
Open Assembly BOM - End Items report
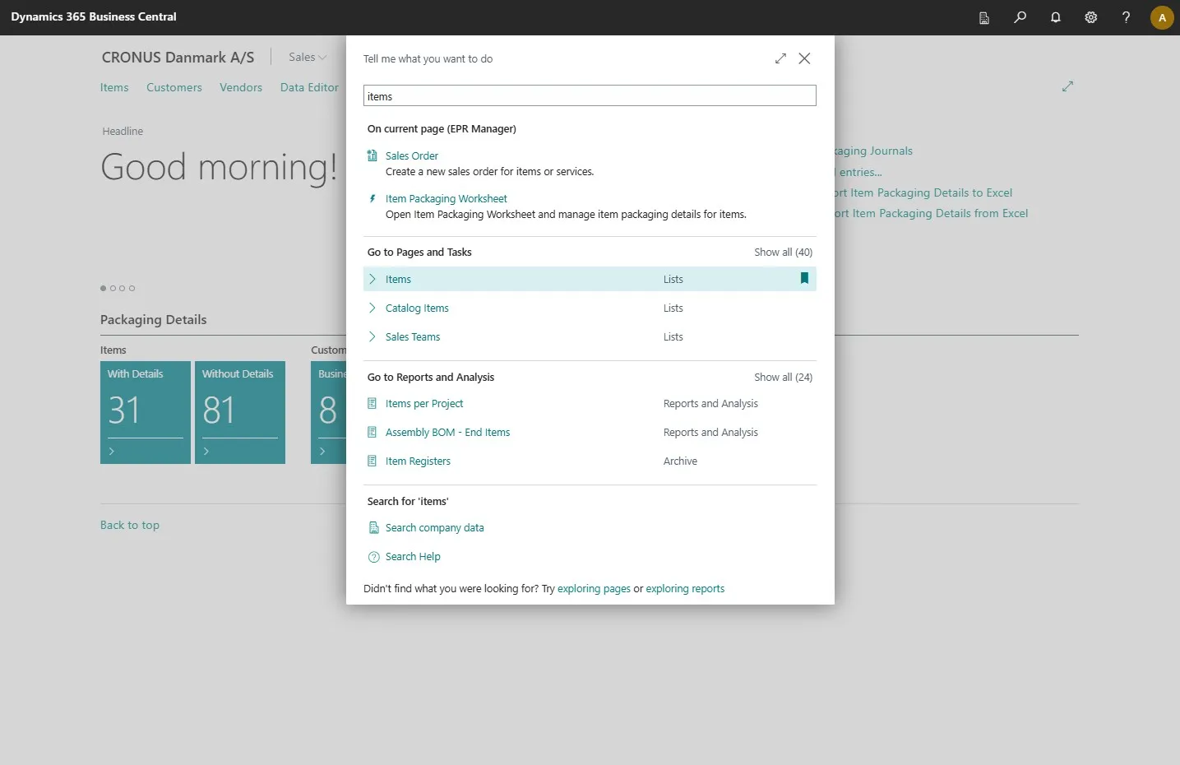[x=447, y=433]
